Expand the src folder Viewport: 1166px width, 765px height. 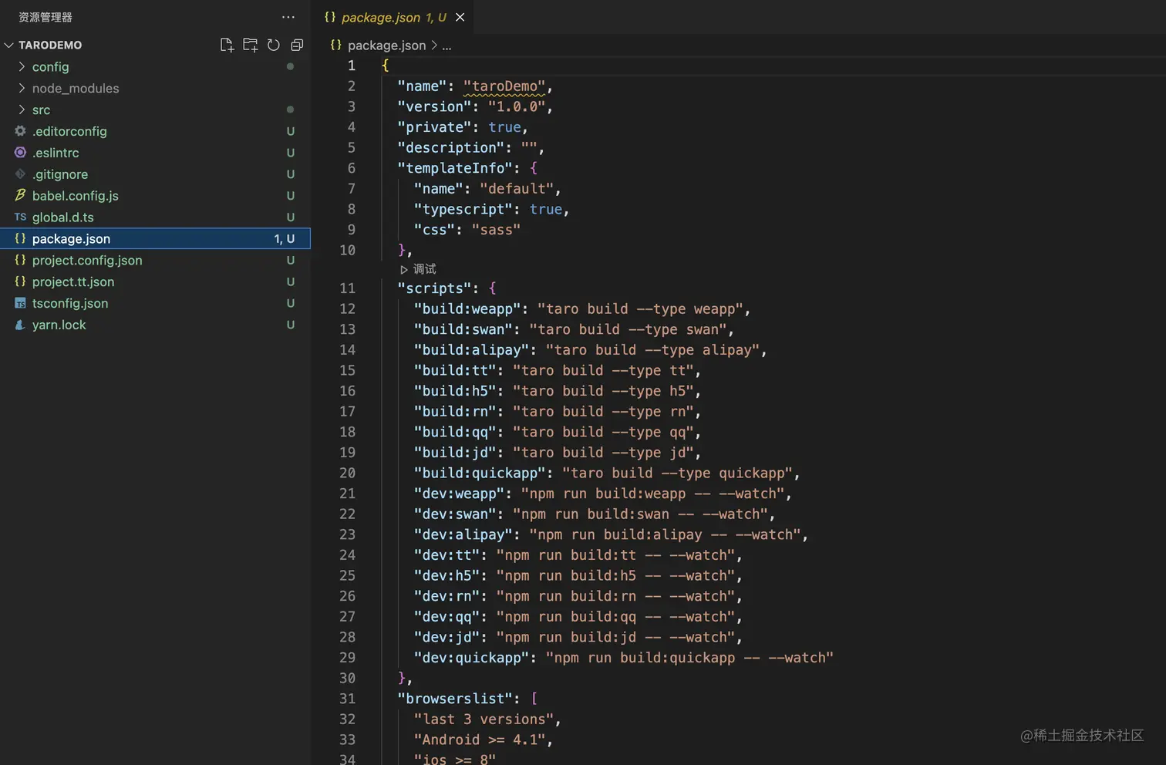[x=22, y=110]
